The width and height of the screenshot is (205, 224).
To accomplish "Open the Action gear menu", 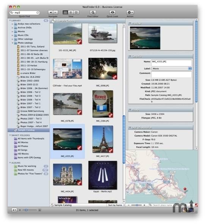I will 130,13.
